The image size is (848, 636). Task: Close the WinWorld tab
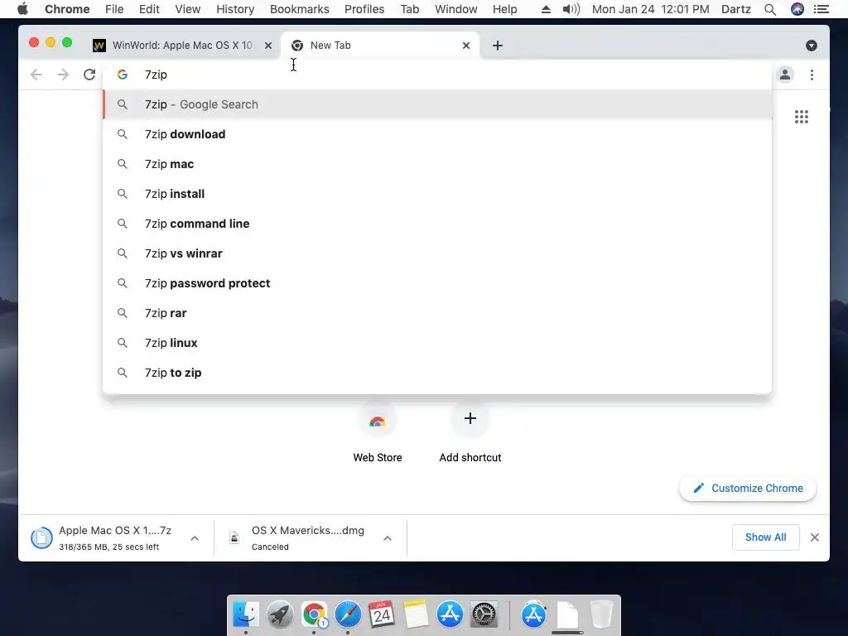(268, 46)
